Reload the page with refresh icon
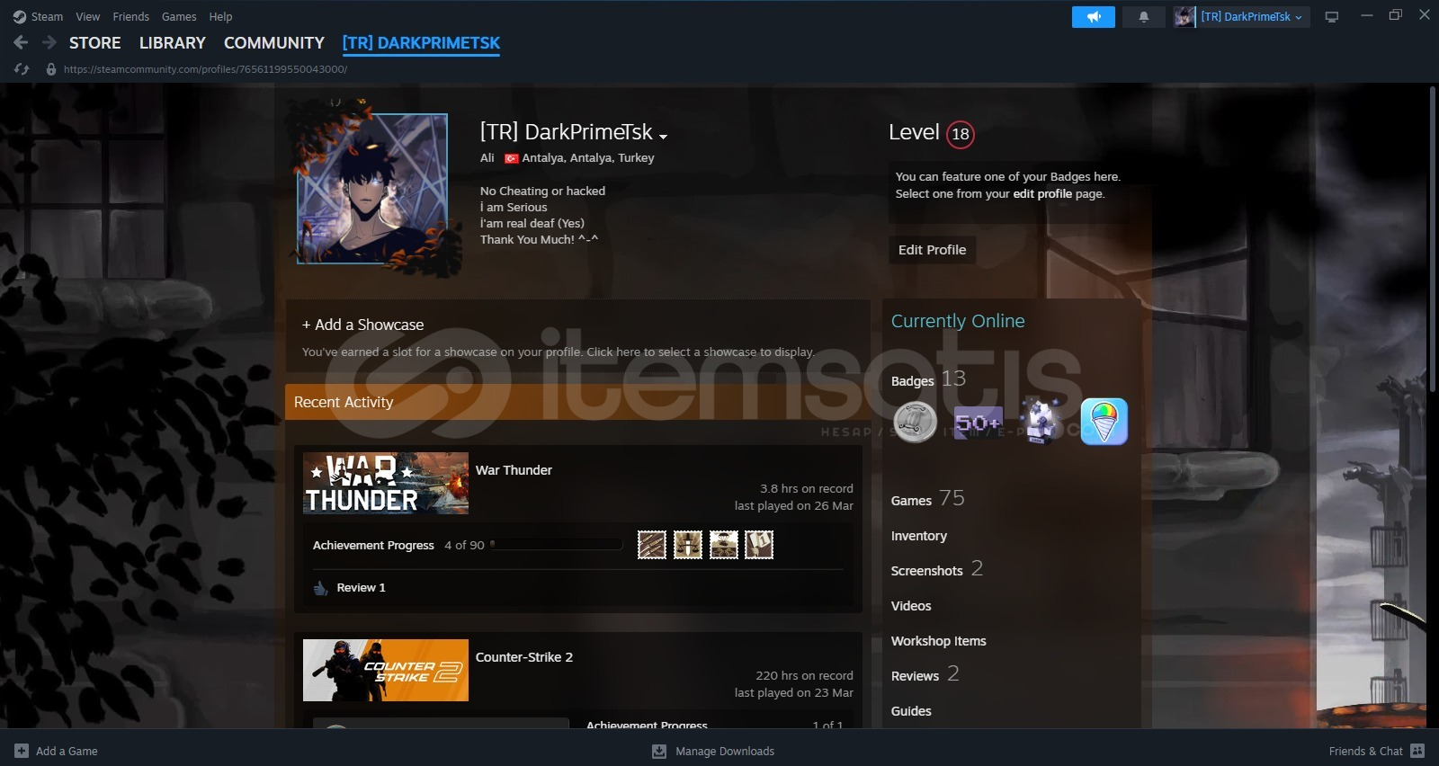 (x=22, y=69)
